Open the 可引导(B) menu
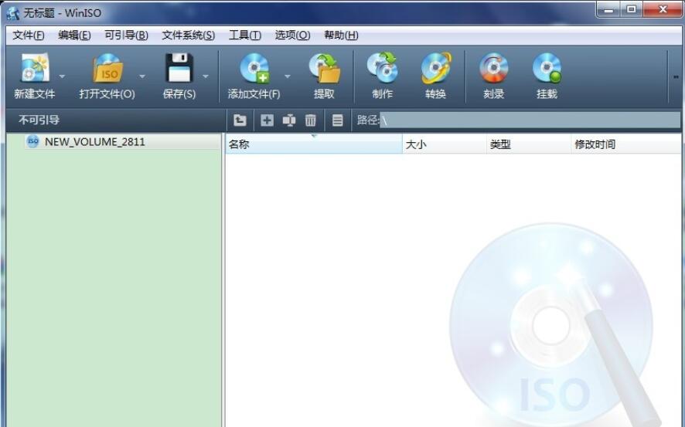 (x=126, y=36)
